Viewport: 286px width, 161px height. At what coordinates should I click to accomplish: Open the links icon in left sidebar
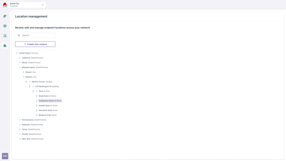click(x=5, y=16)
